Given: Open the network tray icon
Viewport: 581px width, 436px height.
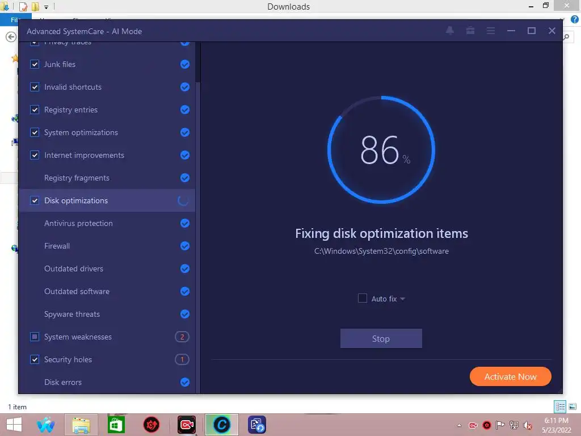Looking at the screenshot, I should [514, 425].
